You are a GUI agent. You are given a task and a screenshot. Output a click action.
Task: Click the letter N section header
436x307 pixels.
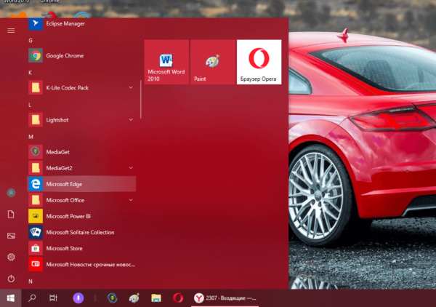click(31, 282)
